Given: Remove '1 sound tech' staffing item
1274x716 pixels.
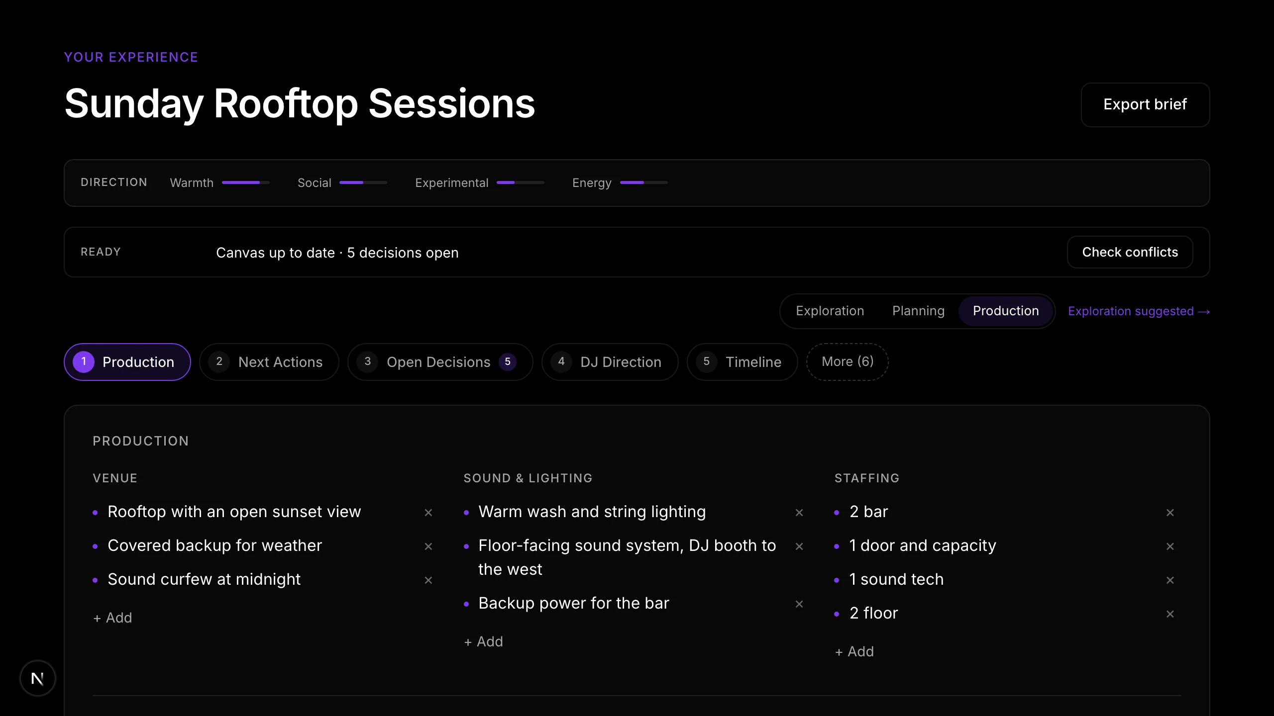Looking at the screenshot, I should tap(1170, 580).
